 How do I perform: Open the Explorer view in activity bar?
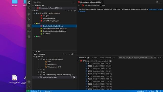point(29,3)
